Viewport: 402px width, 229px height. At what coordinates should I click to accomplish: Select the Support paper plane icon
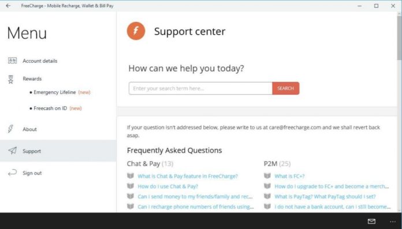[12, 151]
